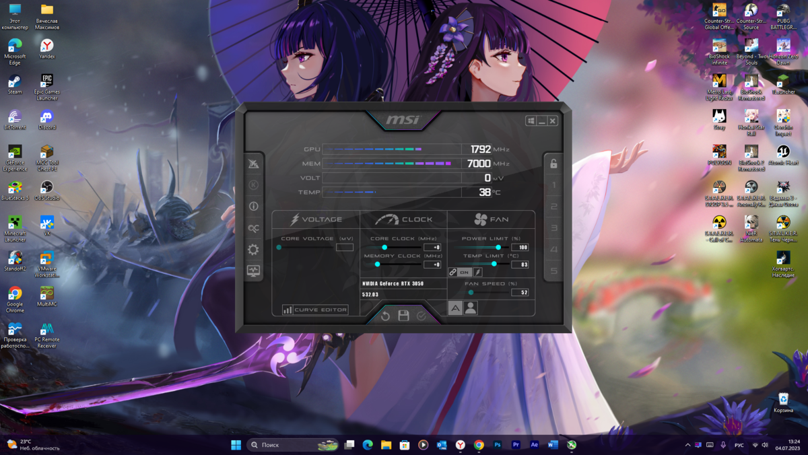Open the Recycle Bin (Корзина) icon

pyautogui.click(x=783, y=402)
